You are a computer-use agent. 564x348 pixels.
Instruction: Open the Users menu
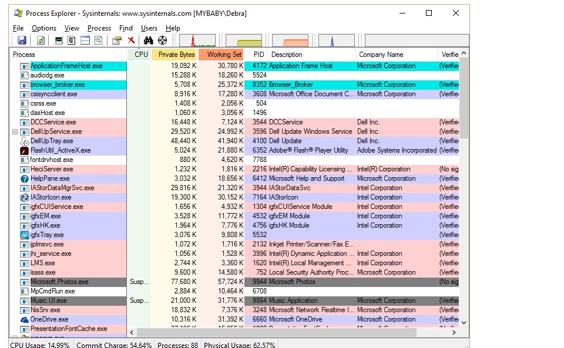149,28
